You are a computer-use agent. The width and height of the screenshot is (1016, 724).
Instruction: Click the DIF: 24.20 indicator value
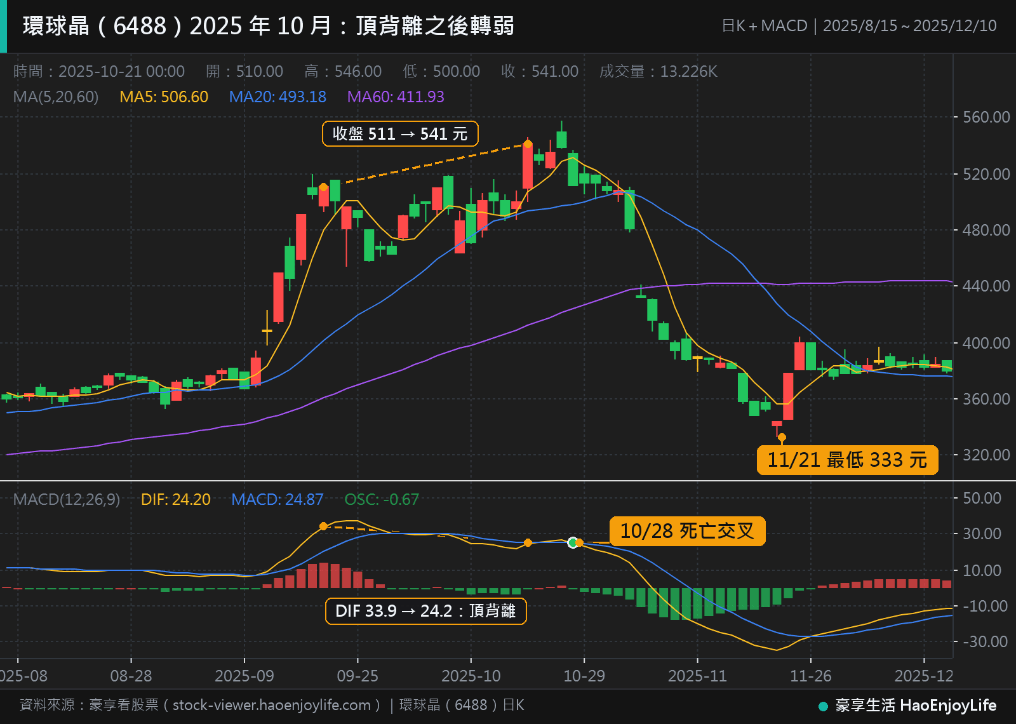(176, 500)
